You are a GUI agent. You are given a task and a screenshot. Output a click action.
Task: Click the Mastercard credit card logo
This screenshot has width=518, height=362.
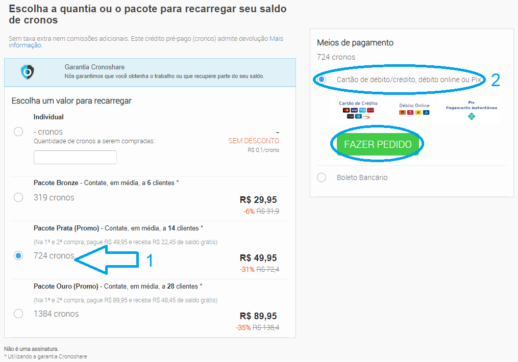pos(346,110)
